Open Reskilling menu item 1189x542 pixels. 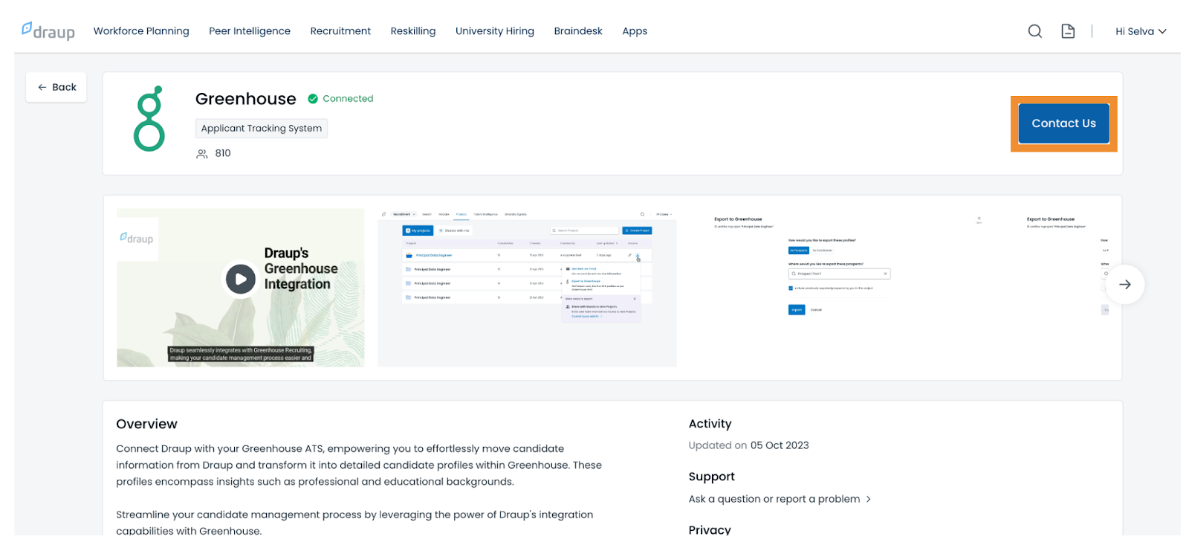pos(413,31)
